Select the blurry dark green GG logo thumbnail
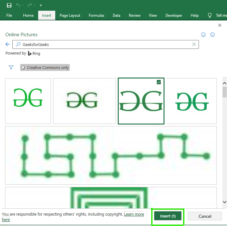The image size is (227, 226). (x=84, y=101)
